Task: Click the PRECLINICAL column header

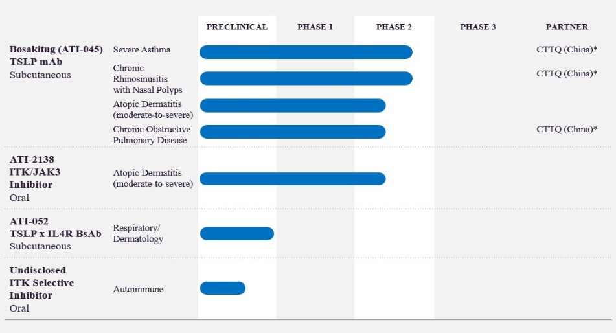Action: (x=237, y=27)
